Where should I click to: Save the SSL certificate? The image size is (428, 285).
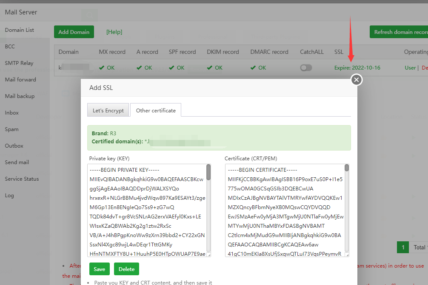click(x=100, y=269)
